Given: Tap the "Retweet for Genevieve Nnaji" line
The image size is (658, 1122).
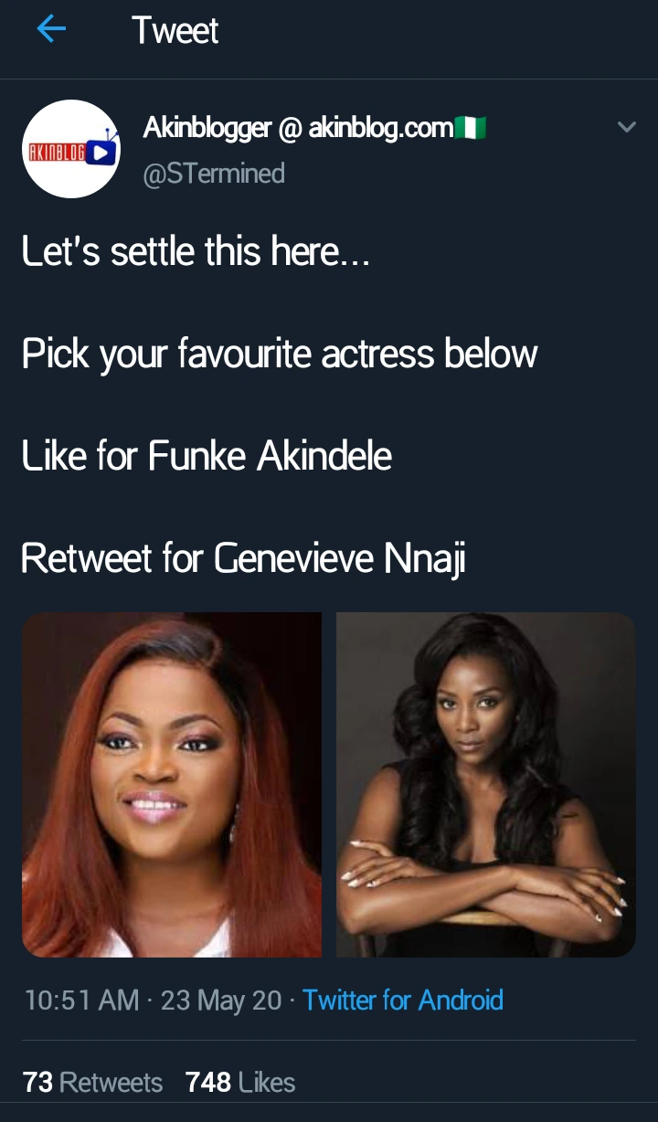Looking at the screenshot, I should (x=243, y=557).
